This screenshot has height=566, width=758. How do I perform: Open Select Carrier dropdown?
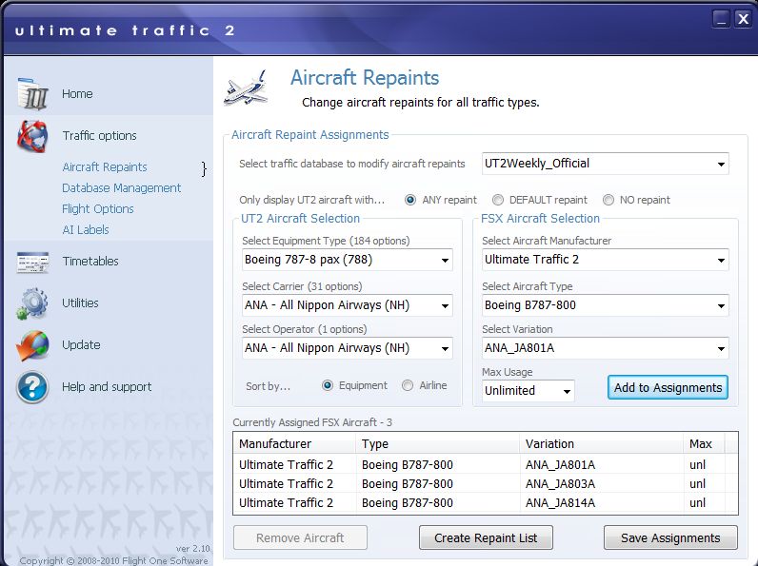(x=347, y=305)
